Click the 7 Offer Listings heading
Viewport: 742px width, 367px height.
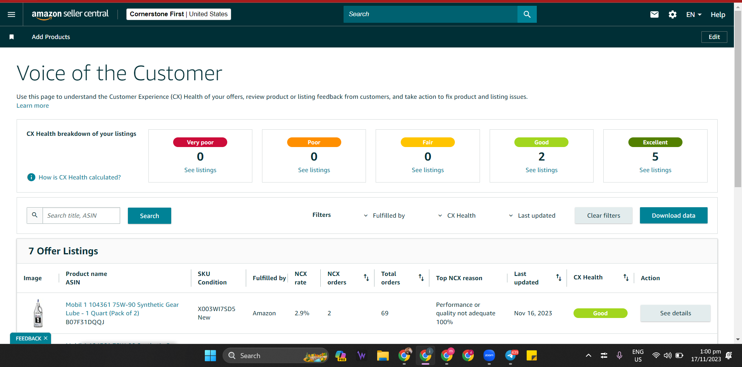63,251
